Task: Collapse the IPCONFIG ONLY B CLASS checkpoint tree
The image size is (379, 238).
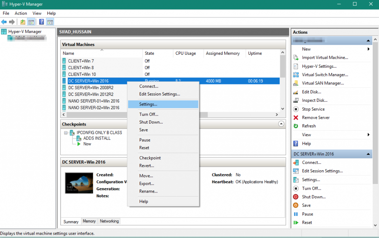Action: [66, 133]
